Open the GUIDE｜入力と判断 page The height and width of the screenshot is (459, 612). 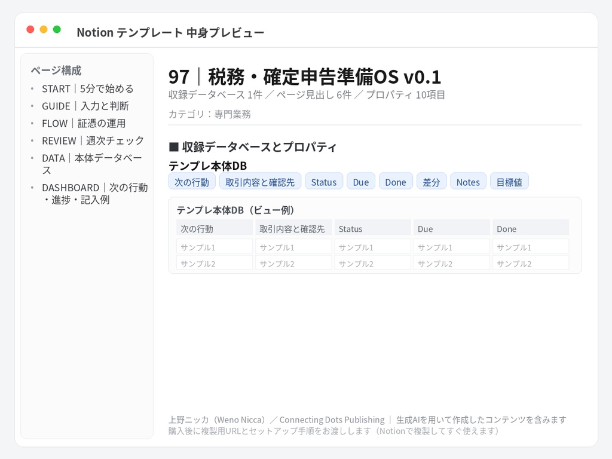(x=85, y=106)
